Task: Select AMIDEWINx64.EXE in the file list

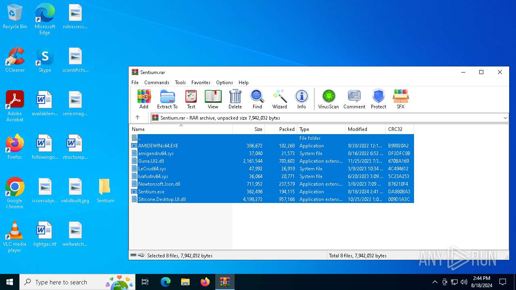Action: tap(272, 146)
